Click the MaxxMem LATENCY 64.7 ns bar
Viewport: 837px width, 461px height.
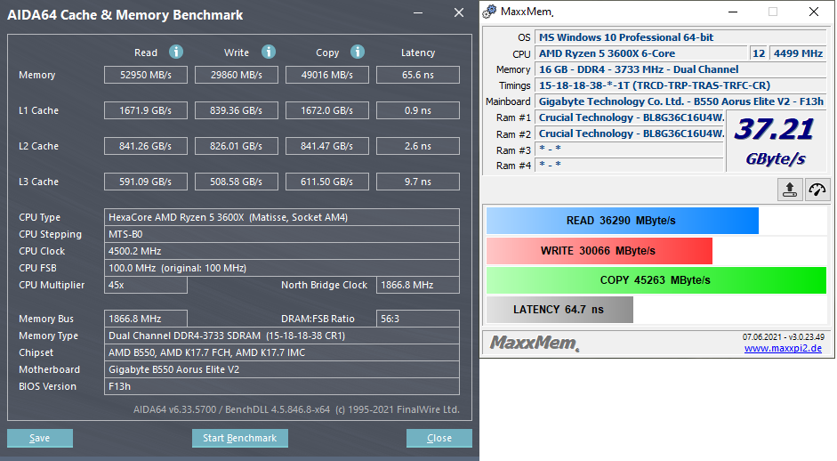(x=560, y=310)
